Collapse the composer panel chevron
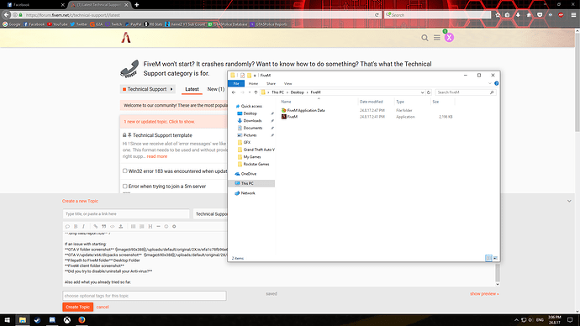 click(569, 201)
